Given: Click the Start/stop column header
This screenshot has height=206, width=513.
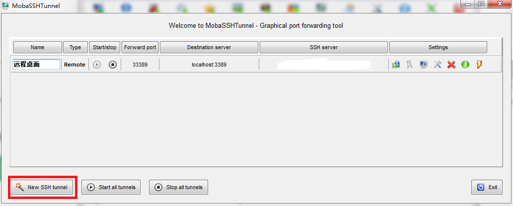Looking at the screenshot, I should point(105,47).
